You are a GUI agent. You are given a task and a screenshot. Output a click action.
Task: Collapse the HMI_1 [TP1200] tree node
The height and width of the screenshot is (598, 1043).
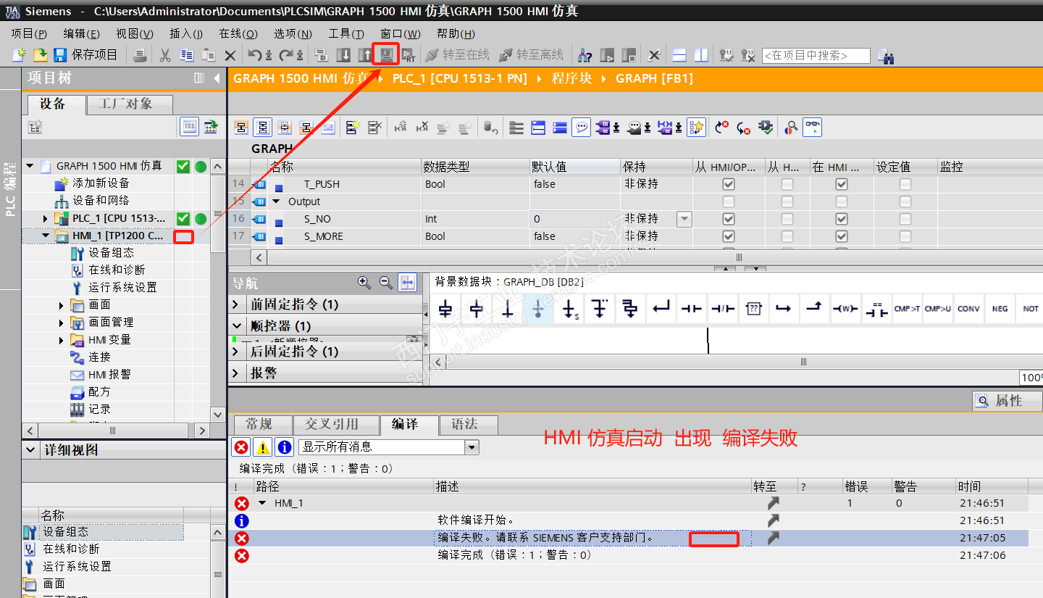(46, 236)
